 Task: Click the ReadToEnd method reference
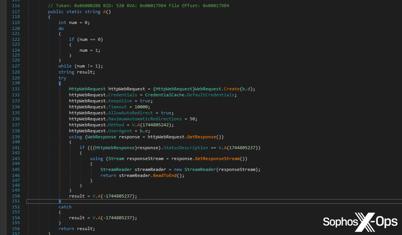[165, 175]
